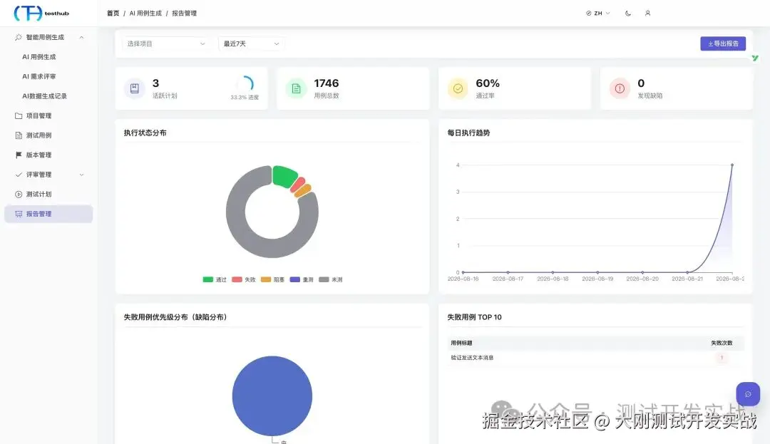Toggle dark mode moon icon
770x444 pixels.
point(628,14)
